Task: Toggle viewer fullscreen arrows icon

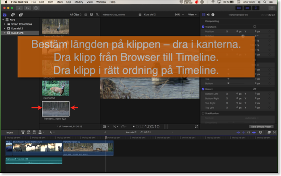Action: pyautogui.click(x=196, y=126)
